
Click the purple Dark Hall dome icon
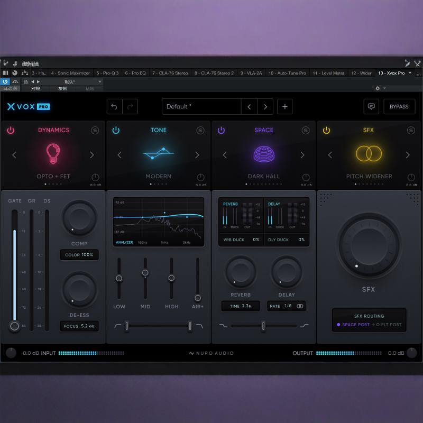[x=264, y=154]
